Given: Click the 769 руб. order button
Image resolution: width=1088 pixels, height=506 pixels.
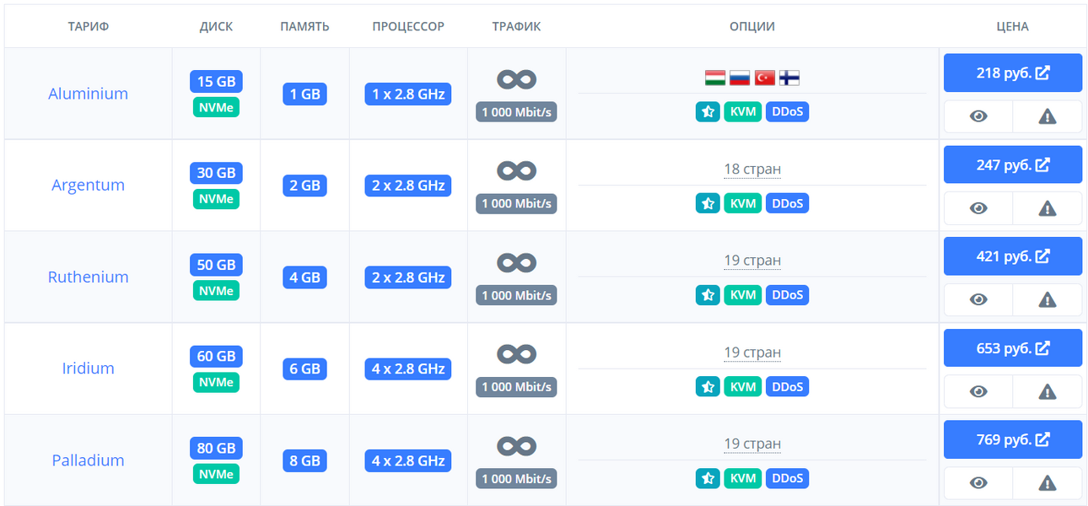Looking at the screenshot, I should pyautogui.click(x=1013, y=439).
